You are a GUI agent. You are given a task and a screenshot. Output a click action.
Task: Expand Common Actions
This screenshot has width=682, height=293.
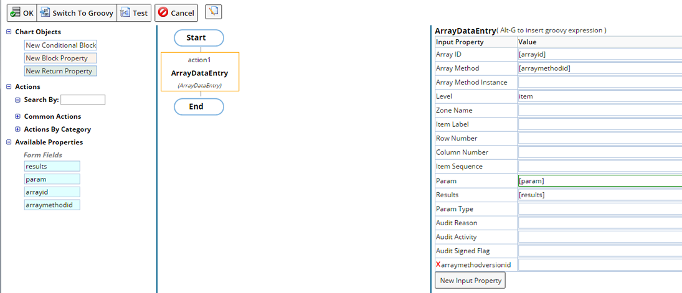[17, 116]
